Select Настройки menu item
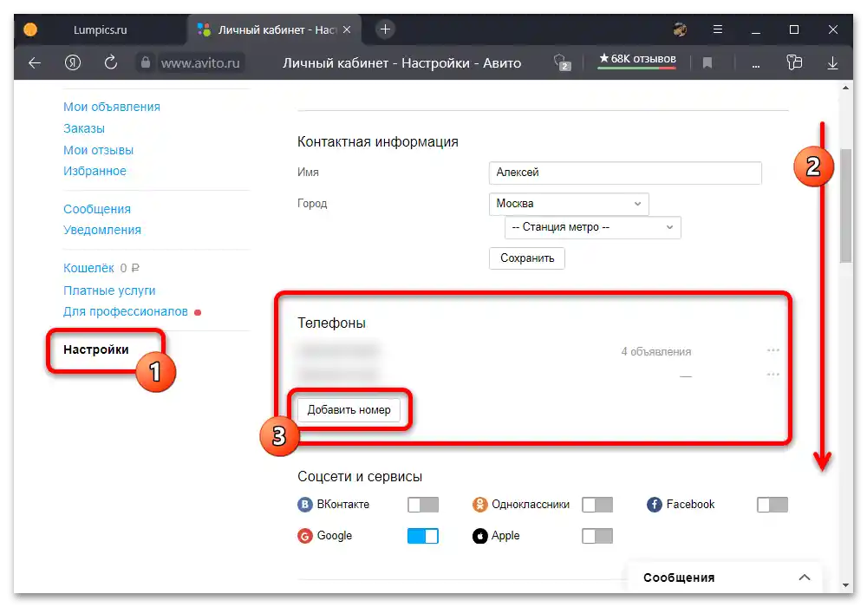 tap(95, 349)
